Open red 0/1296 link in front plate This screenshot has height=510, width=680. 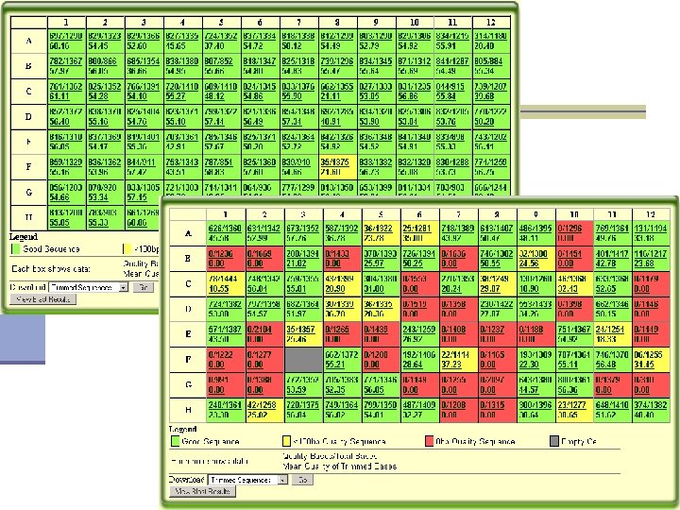click(x=570, y=229)
